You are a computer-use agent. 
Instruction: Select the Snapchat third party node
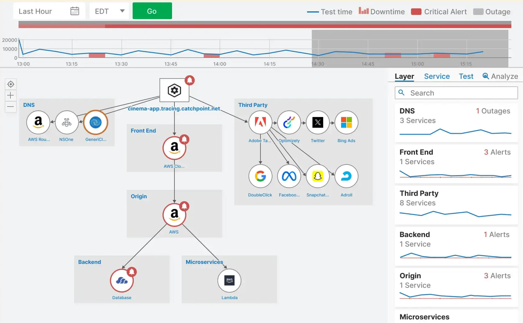pyautogui.click(x=317, y=176)
